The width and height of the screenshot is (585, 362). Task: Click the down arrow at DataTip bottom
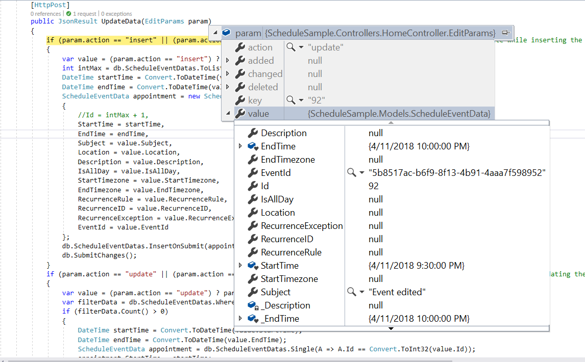(x=391, y=328)
